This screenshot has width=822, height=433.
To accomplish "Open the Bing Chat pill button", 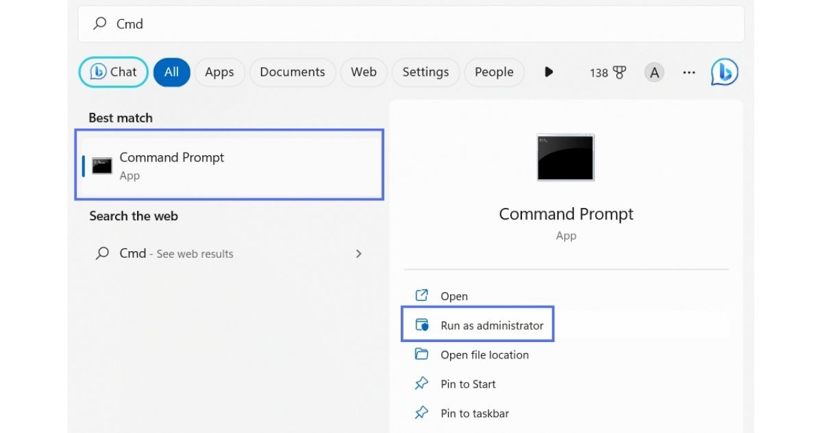I will click(x=114, y=72).
